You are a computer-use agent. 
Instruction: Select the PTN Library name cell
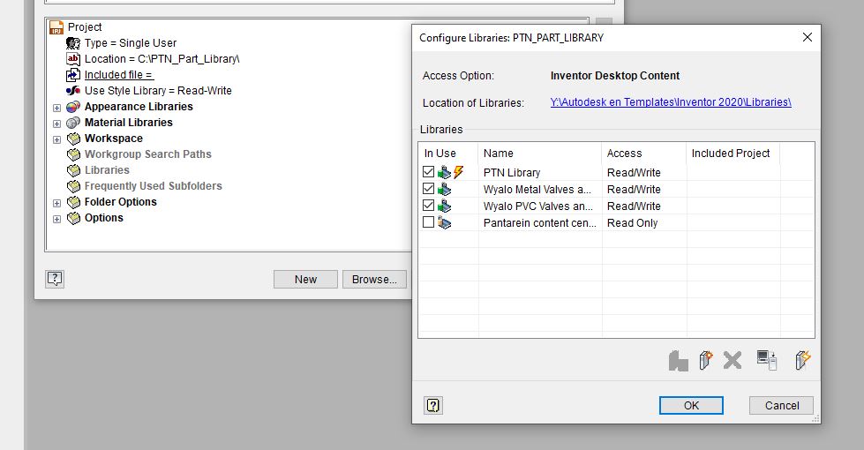(x=539, y=172)
